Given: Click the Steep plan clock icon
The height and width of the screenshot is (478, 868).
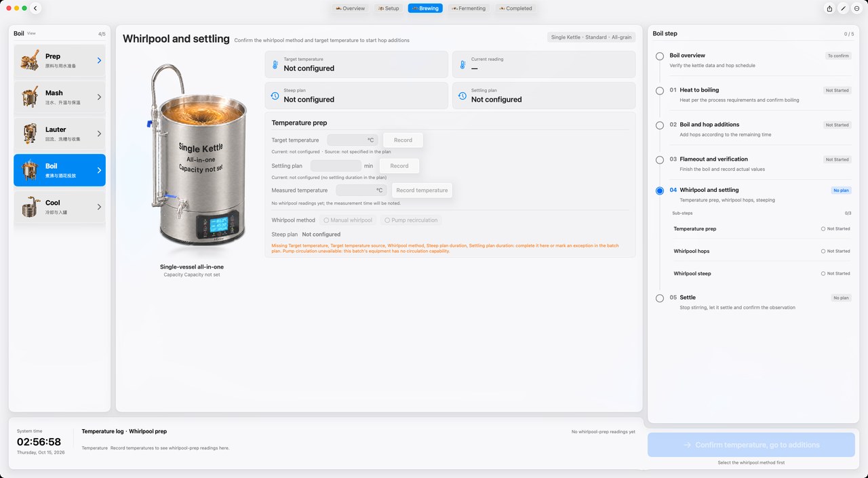Looking at the screenshot, I should (275, 96).
